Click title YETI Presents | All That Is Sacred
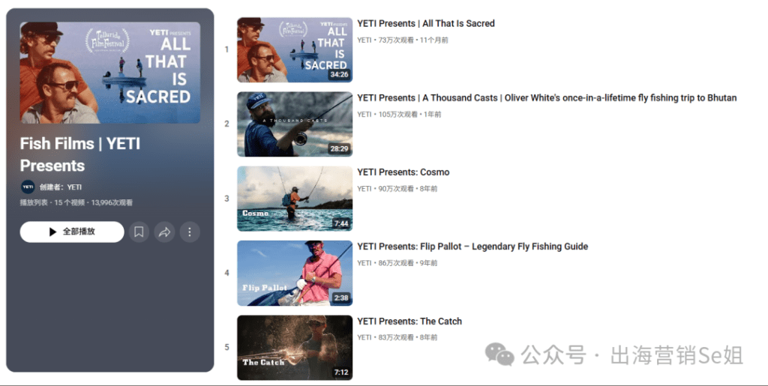 [x=426, y=23]
